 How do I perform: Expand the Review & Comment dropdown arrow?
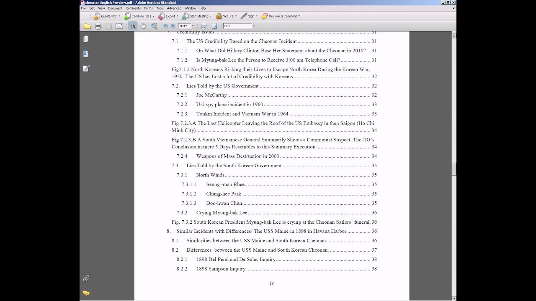coord(299,16)
